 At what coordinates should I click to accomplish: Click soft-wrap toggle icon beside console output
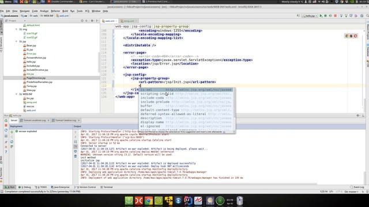coord(76,142)
